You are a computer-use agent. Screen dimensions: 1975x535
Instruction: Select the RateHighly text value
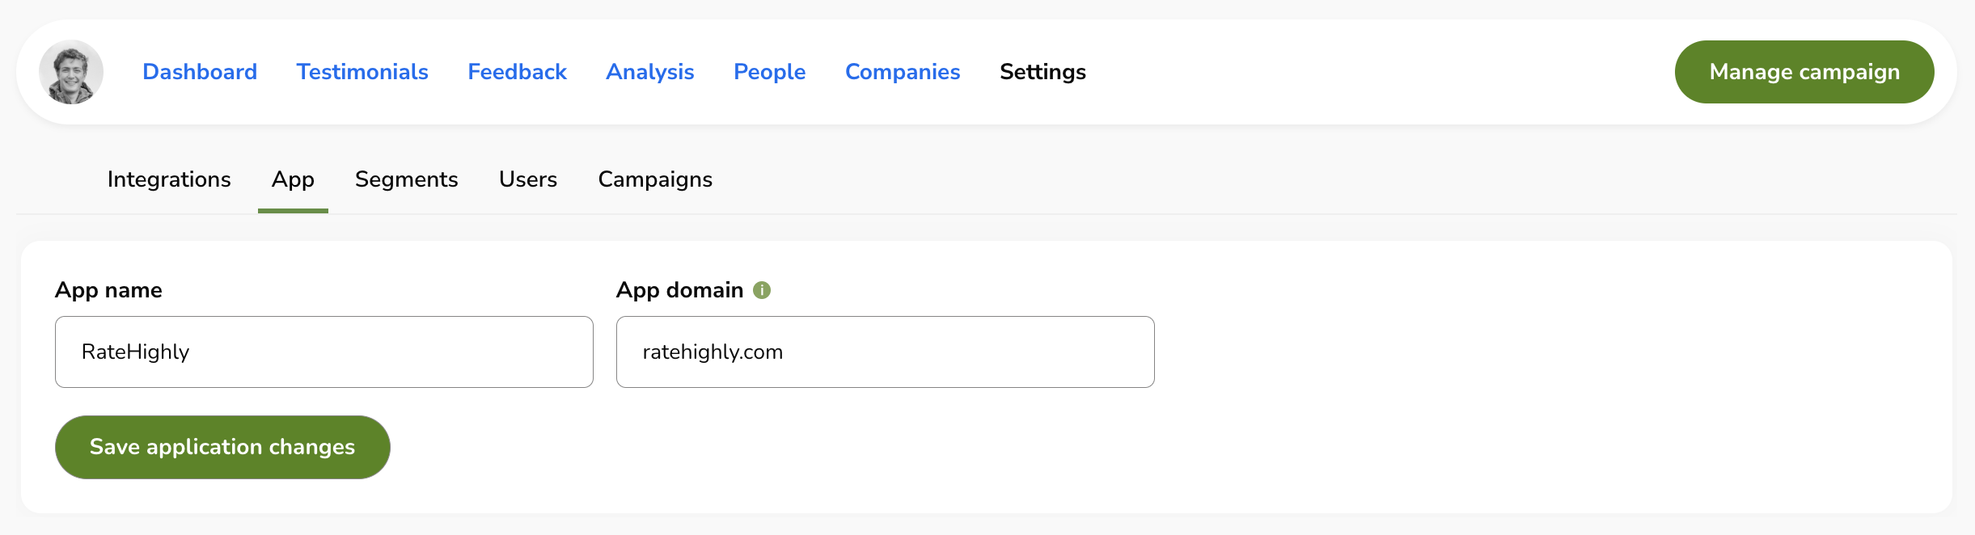point(135,352)
